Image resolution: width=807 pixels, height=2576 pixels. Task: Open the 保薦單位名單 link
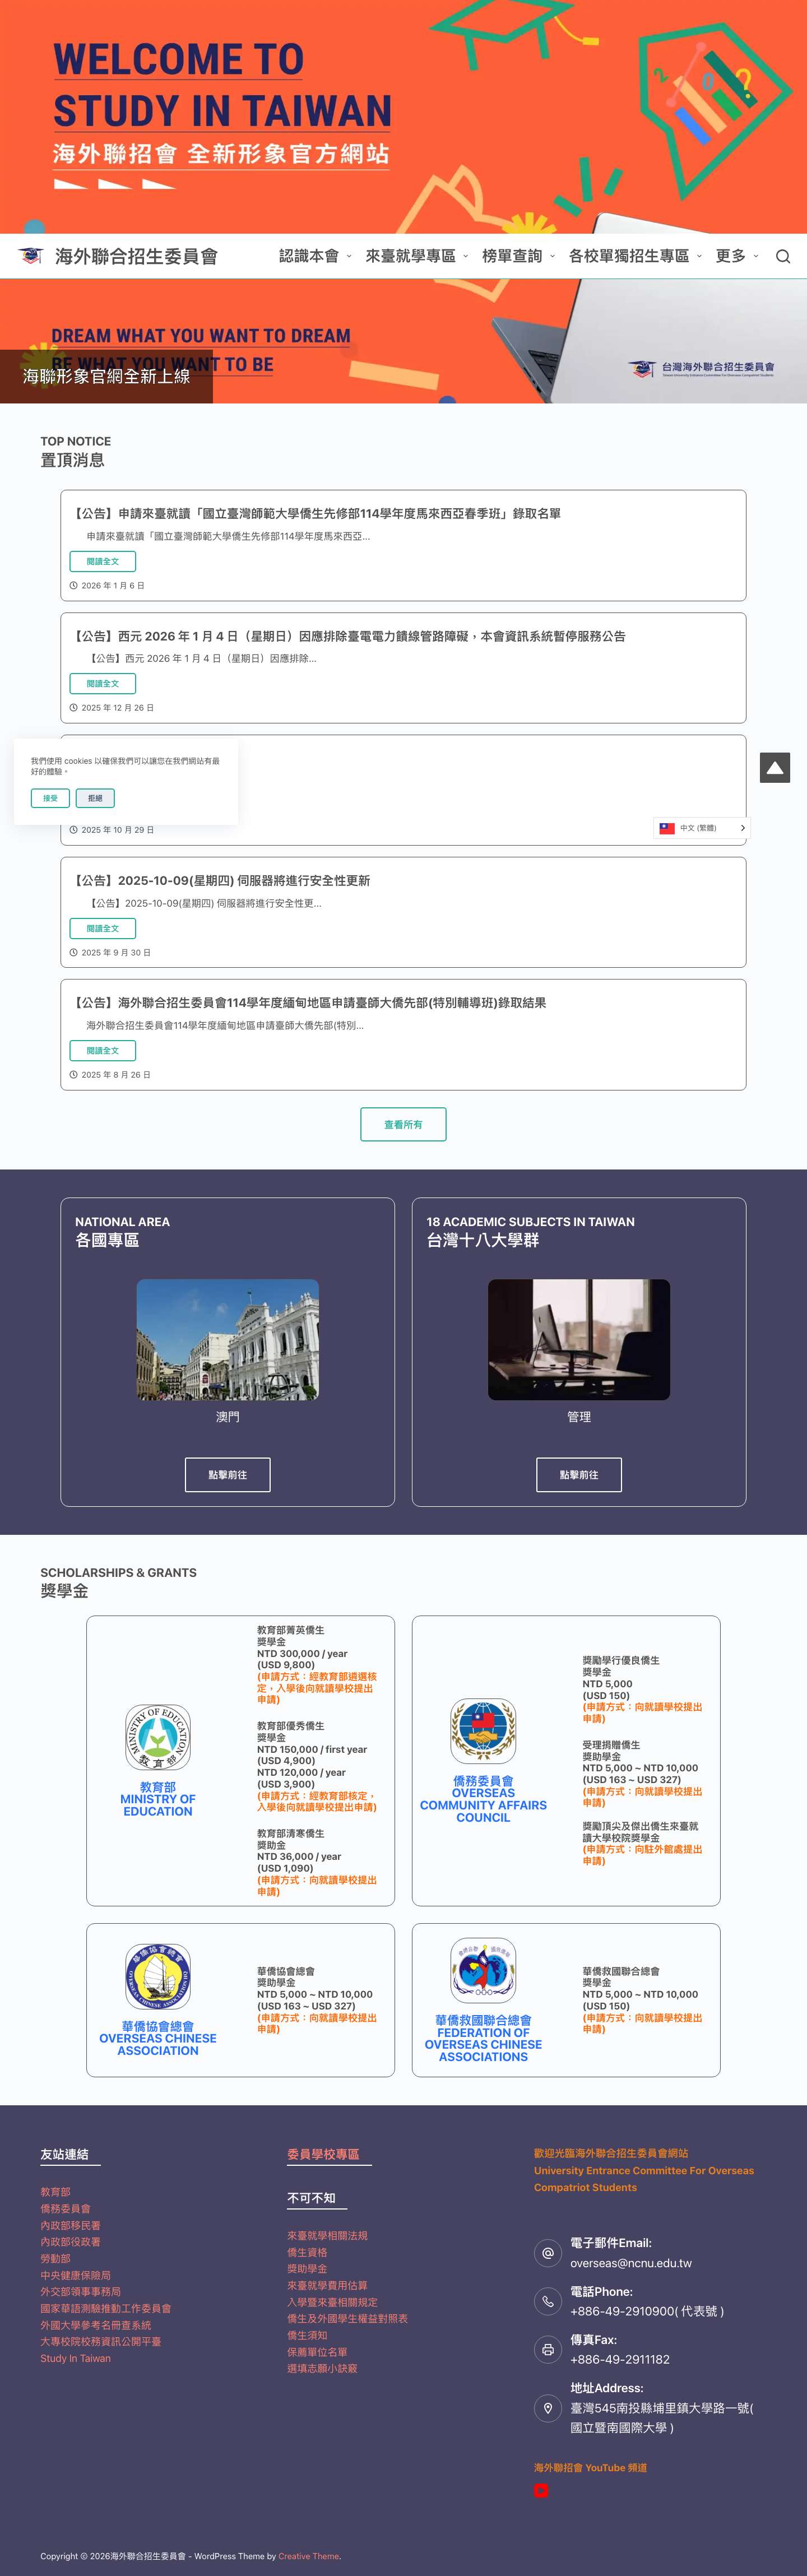coord(317,2352)
